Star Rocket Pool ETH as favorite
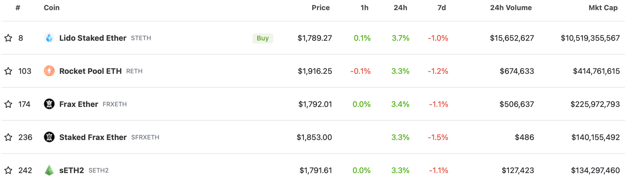This screenshot has width=625, height=184. click(x=8, y=71)
